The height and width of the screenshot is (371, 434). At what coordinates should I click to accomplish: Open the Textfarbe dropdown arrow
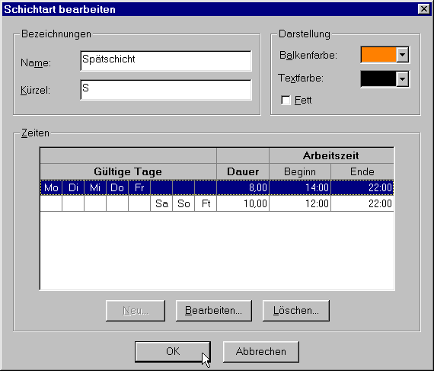click(x=403, y=79)
